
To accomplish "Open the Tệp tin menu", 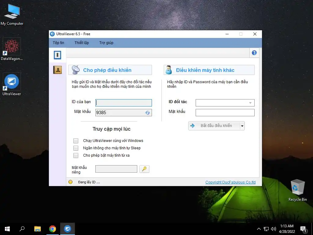I will [58, 43].
